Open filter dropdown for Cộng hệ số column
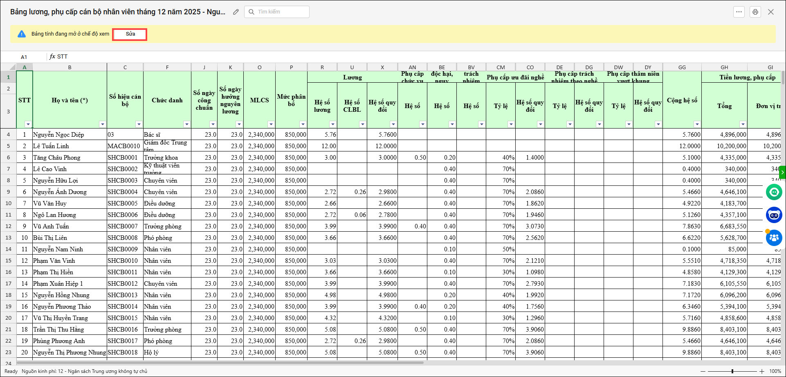Image resolution: width=786 pixels, height=377 pixels. (697, 124)
